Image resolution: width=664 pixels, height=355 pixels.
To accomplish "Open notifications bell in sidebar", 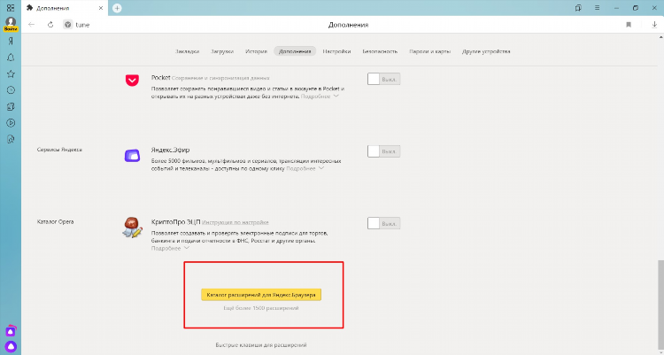I will [11, 58].
